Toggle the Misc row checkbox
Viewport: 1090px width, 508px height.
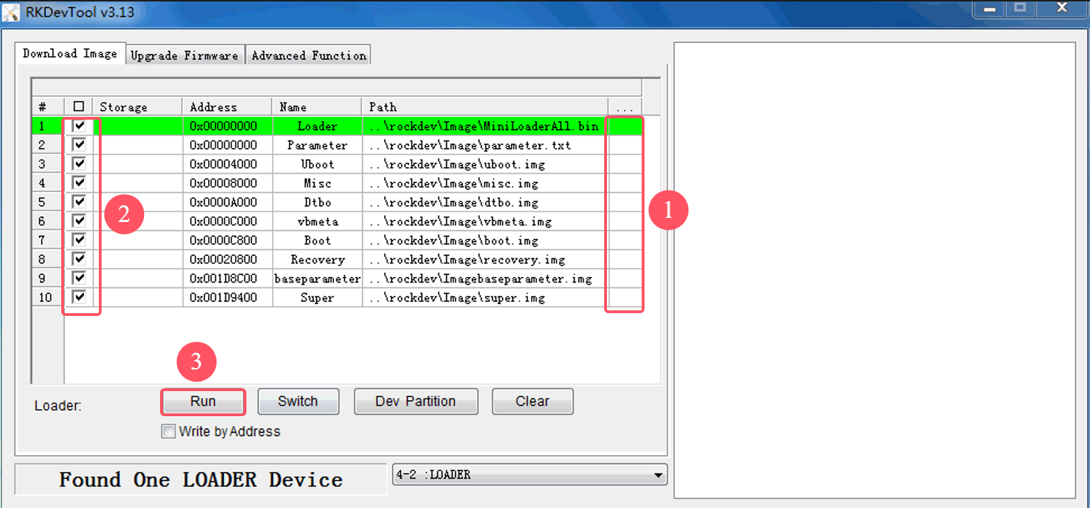[79, 183]
